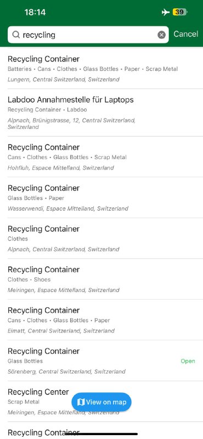Tap the 18:14 clock in status bar
The image size is (203, 439).
coord(35,12)
